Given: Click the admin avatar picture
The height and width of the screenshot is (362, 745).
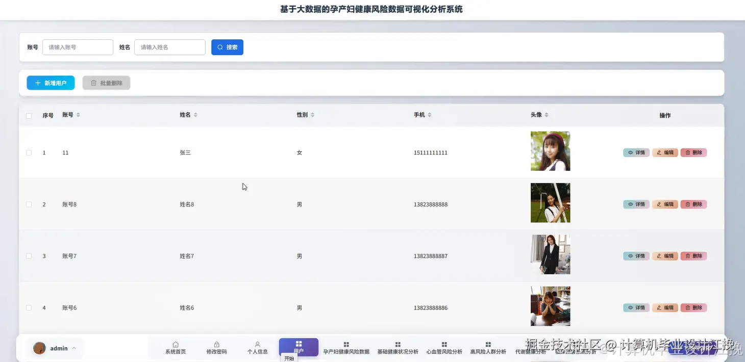Looking at the screenshot, I should tap(39, 348).
